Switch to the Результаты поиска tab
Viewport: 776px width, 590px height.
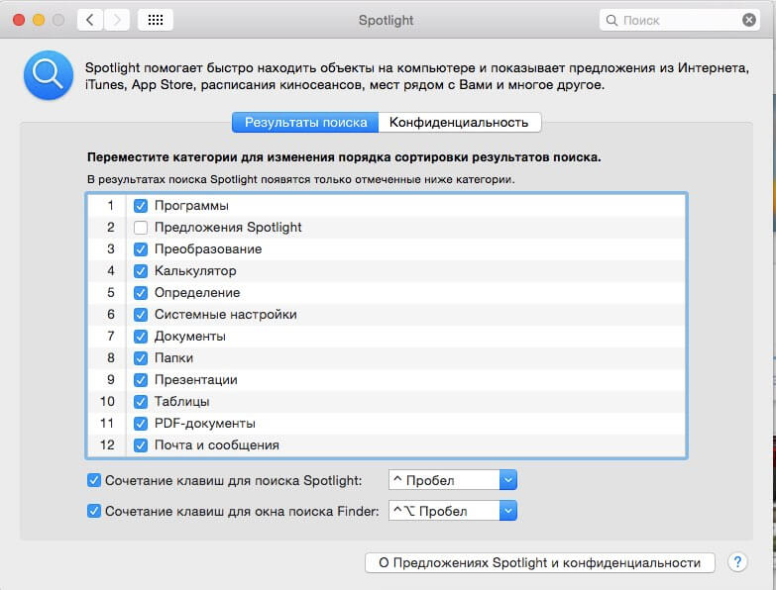(305, 122)
